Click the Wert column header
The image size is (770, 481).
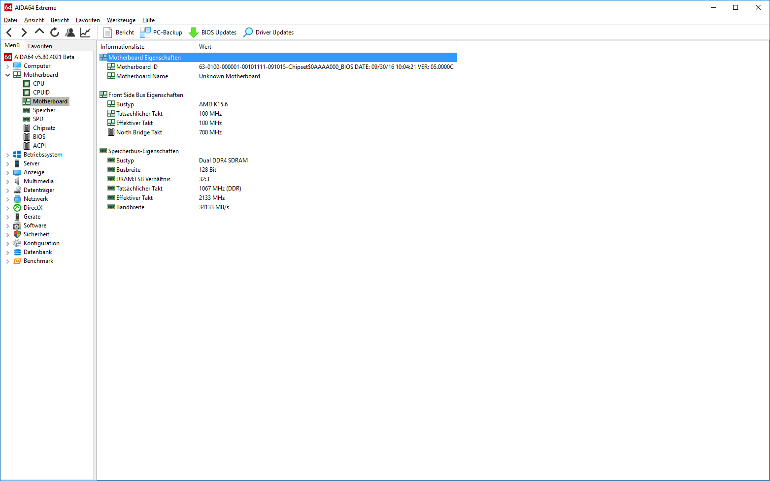(x=205, y=47)
